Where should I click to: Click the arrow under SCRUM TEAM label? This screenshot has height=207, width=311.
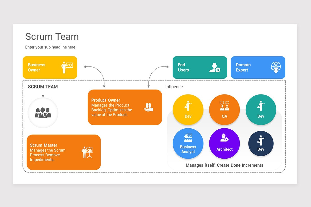pyautogui.click(x=43, y=93)
